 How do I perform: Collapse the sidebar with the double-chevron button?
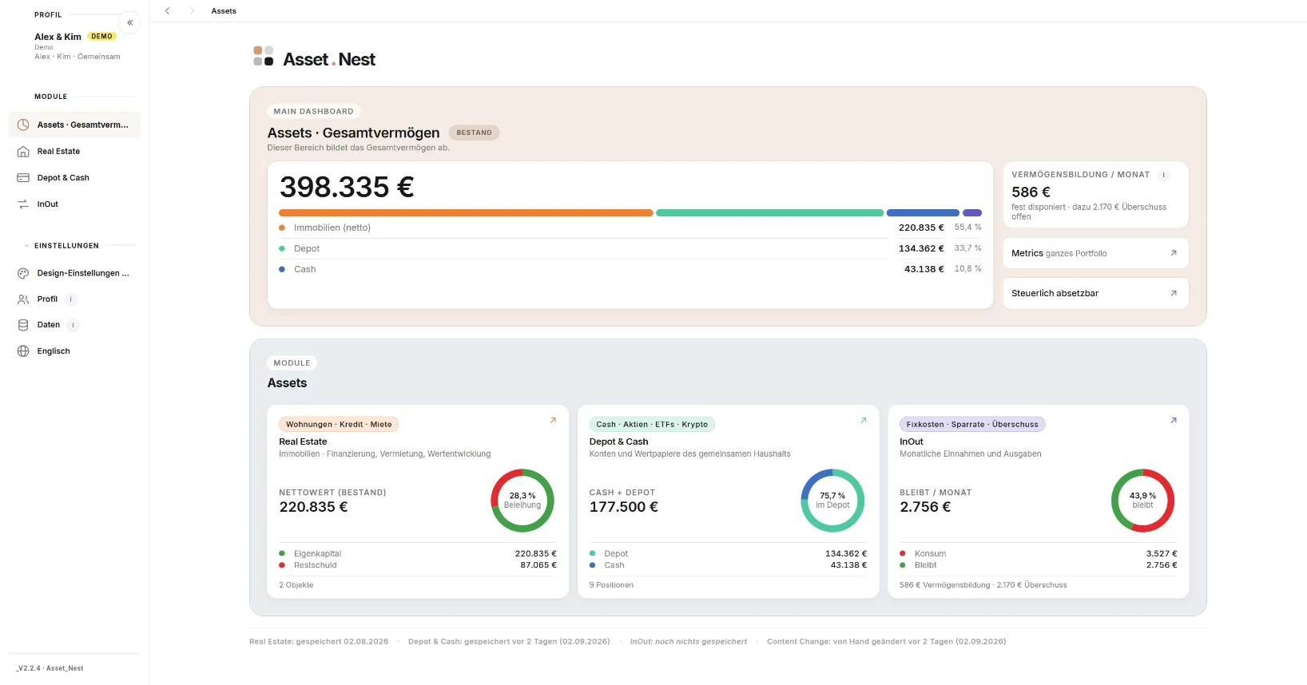pos(129,22)
